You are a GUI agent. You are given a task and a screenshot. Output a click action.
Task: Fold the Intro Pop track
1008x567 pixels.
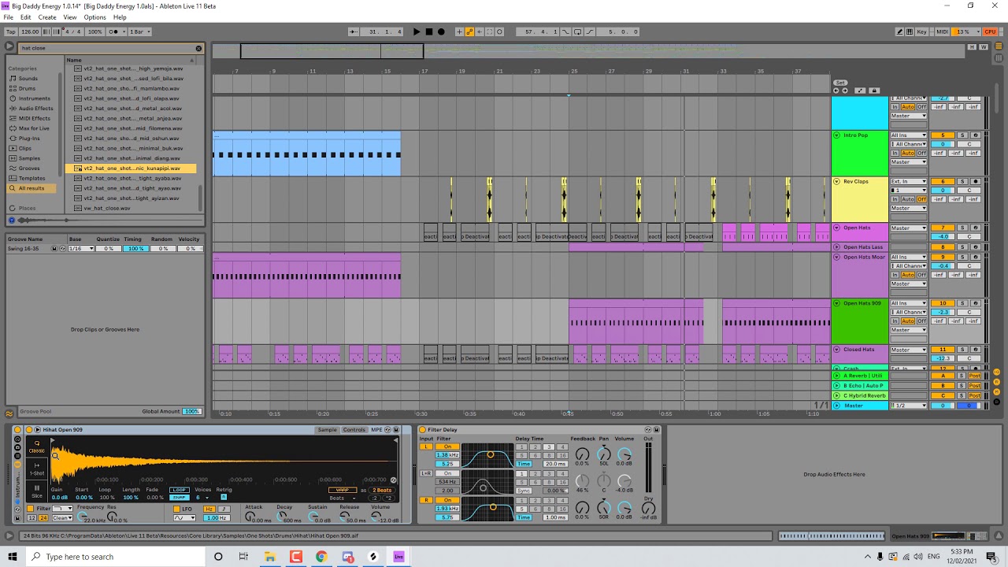click(x=836, y=135)
